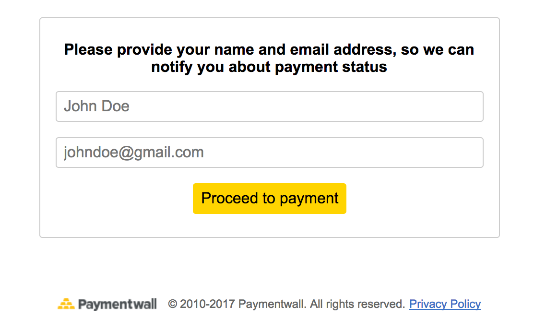Place cursor in the full name input
Image resolution: width=546 pixels, height=330 pixels.
tap(270, 106)
